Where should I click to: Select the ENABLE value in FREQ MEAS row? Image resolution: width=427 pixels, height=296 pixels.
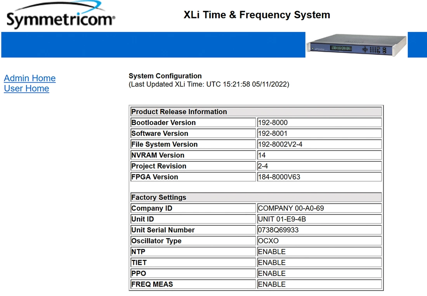[x=272, y=285]
